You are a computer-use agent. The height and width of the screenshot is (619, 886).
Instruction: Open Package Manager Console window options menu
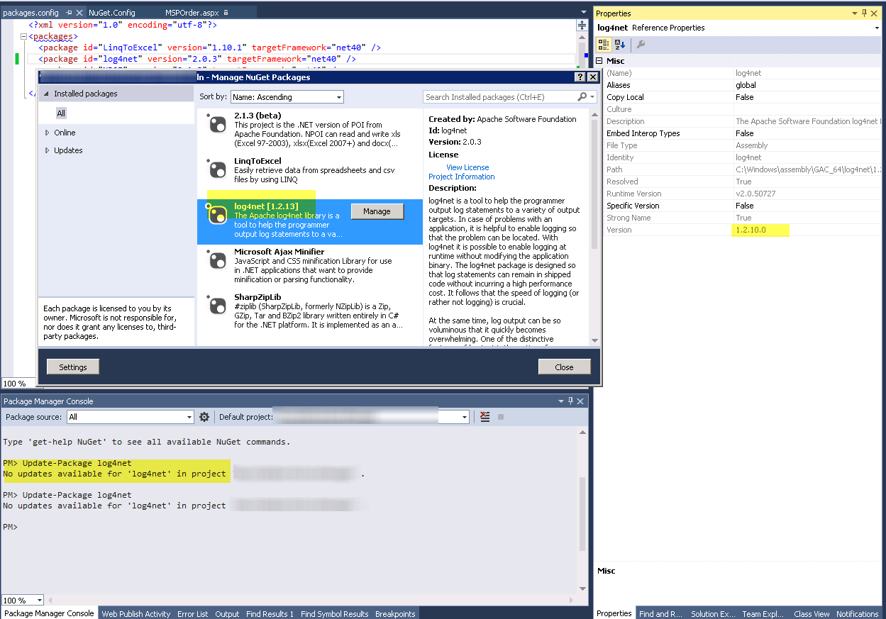(x=563, y=401)
